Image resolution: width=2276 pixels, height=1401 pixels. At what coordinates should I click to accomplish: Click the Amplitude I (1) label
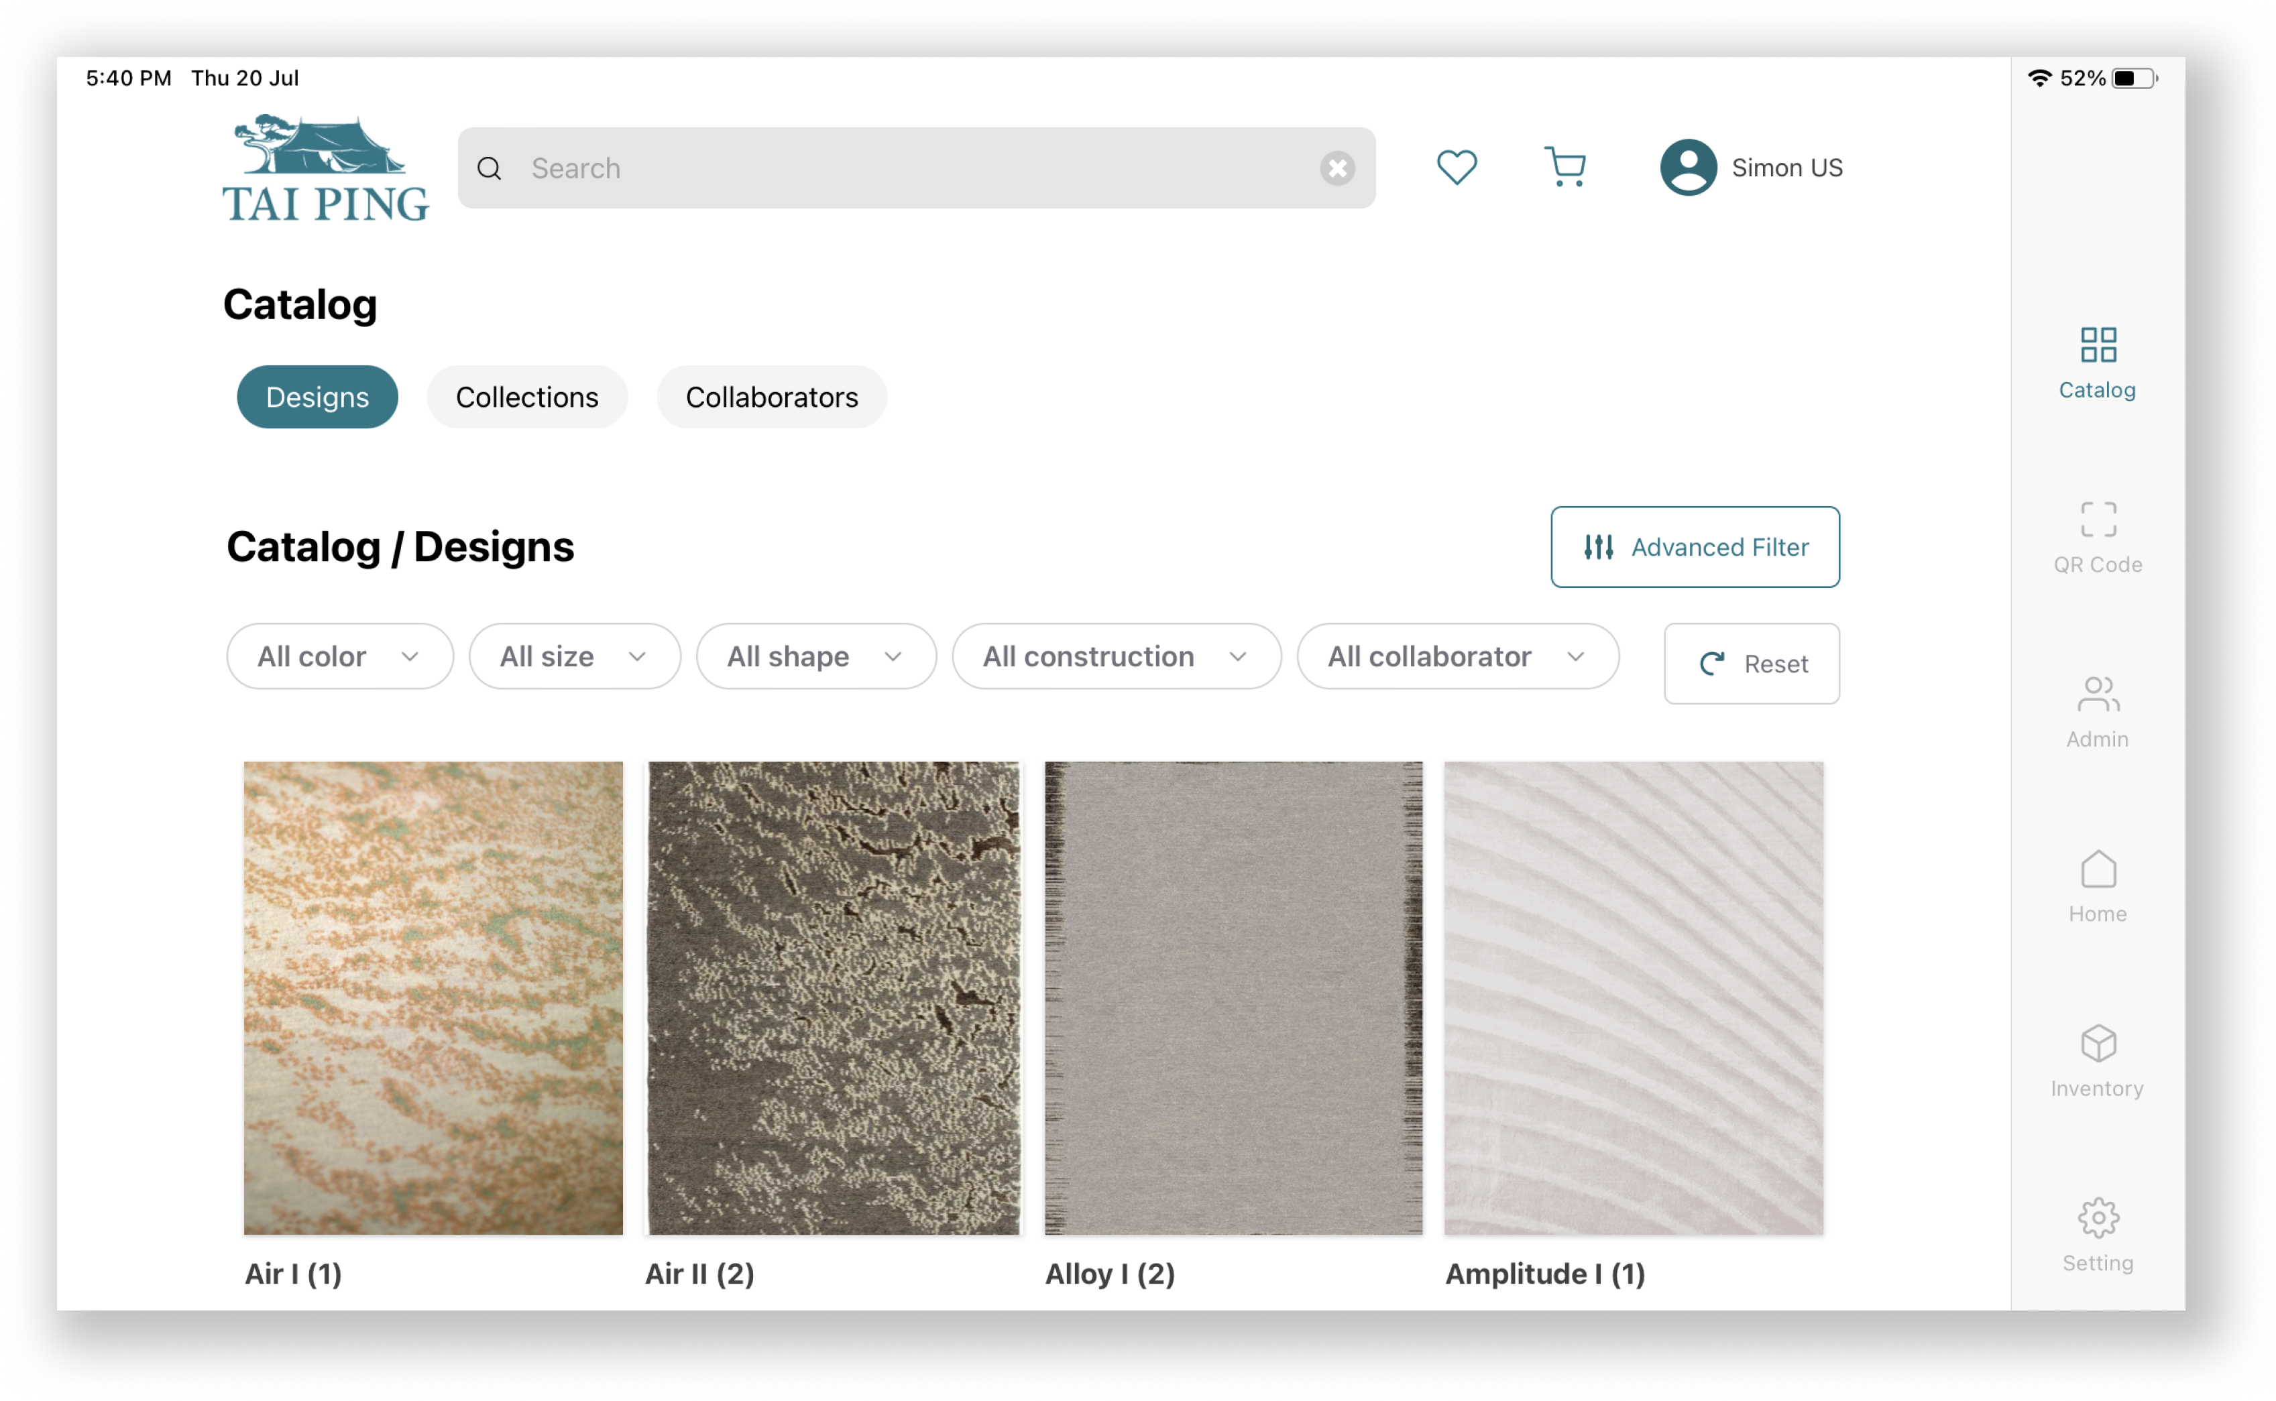coord(1546,1274)
